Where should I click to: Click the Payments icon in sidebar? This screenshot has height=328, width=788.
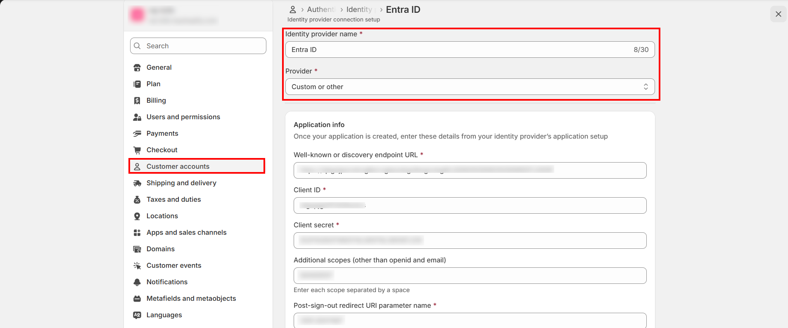pyautogui.click(x=137, y=134)
